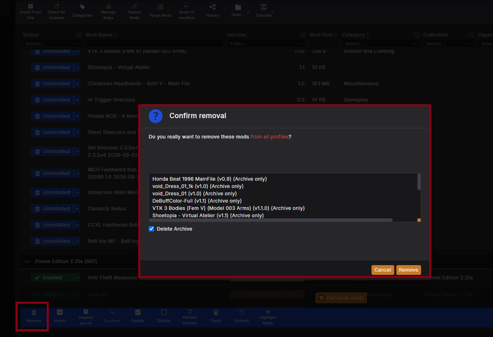Click the Refresh Content icon
The height and width of the screenshot is (337, 493).
coord(190,312)
